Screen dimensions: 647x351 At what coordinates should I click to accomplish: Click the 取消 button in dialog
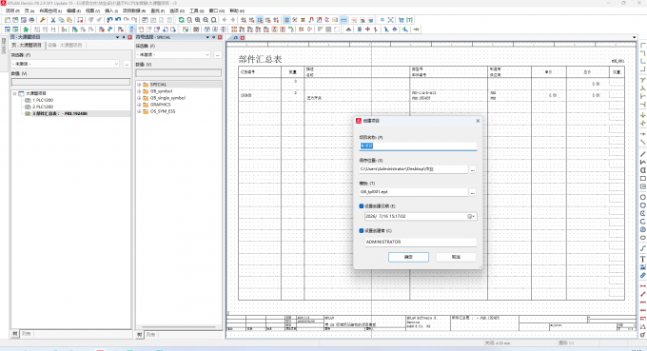[x=456, y=257]
